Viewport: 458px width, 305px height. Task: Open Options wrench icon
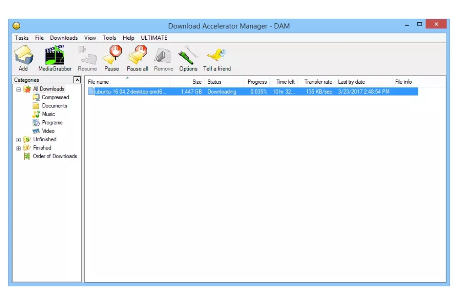(x=188, y=56)
